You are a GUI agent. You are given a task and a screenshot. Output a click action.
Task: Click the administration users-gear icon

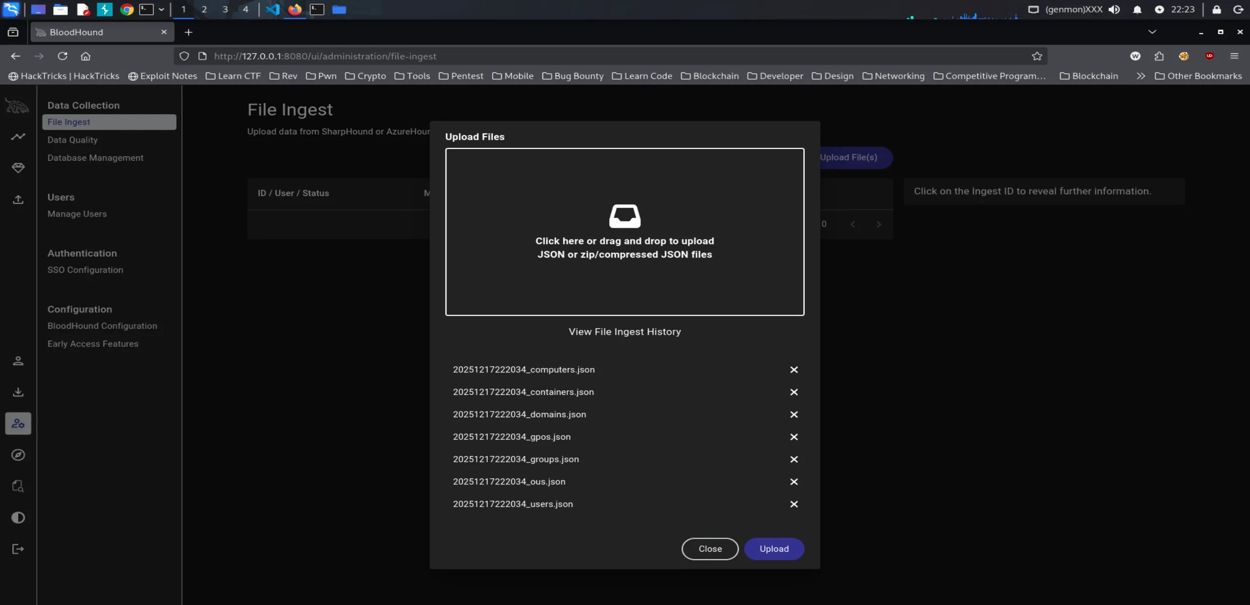(18, 424)
